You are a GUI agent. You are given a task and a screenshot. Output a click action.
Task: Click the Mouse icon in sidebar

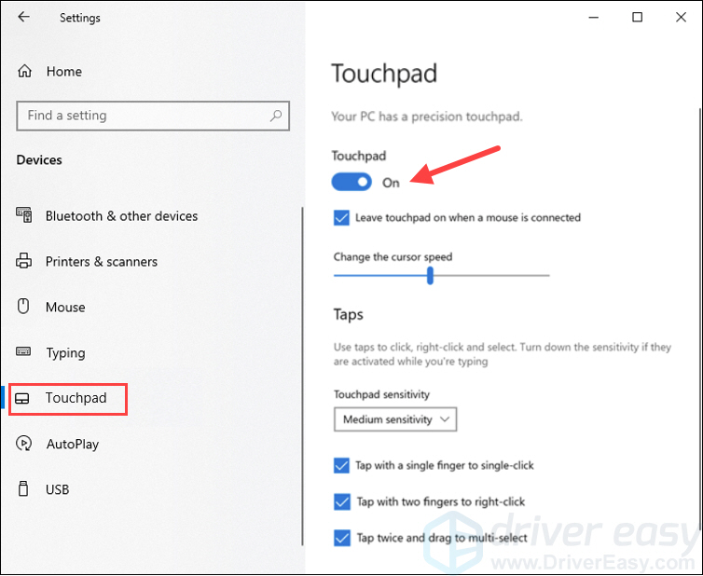(23, 306)
